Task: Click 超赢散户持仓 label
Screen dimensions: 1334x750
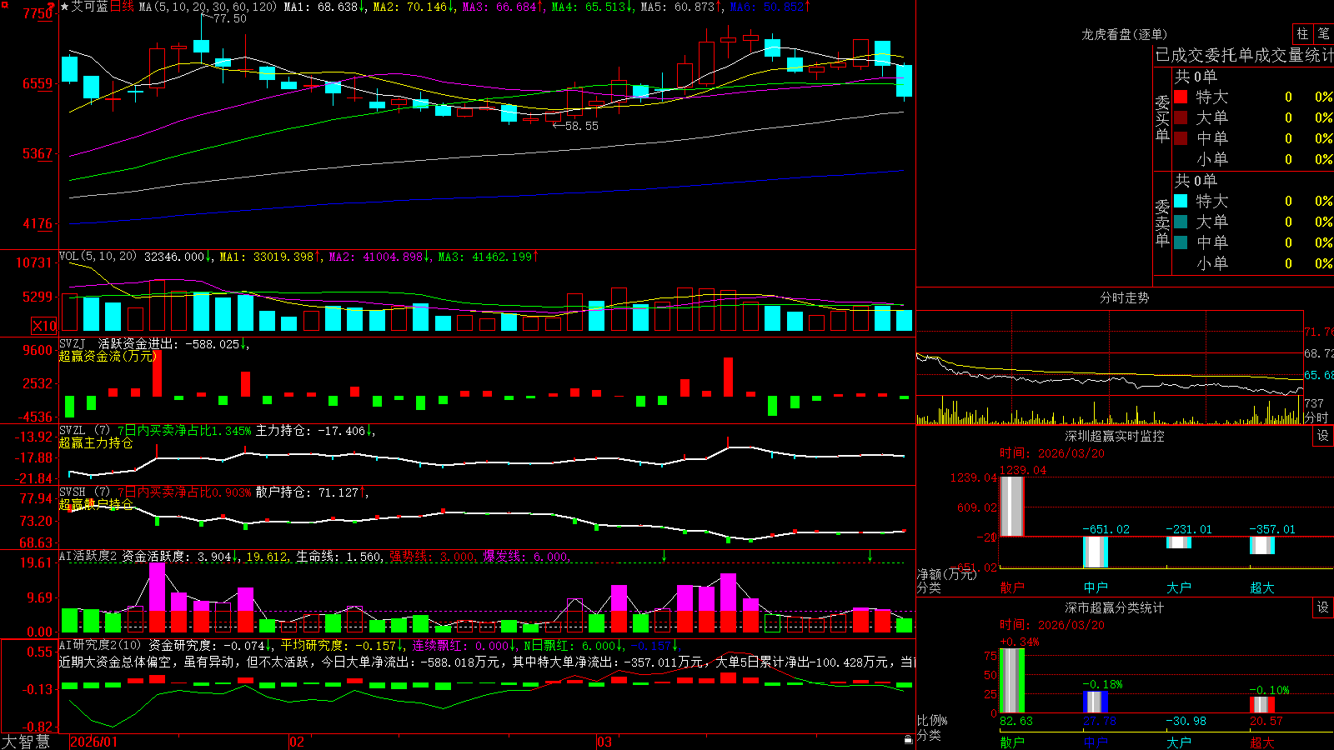Action: tap(96, 504)
